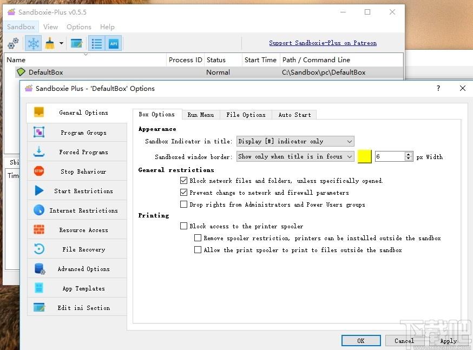The height and width of the screenshot is (350, 473).
Task: Click the Path / Command Line column header
Action: coord(341,60)
